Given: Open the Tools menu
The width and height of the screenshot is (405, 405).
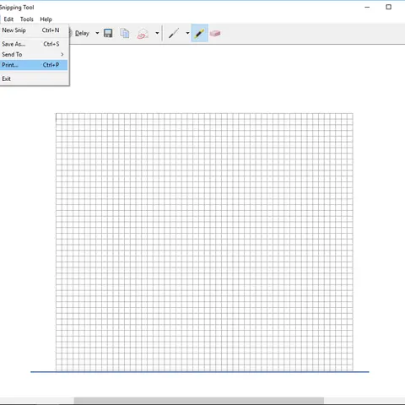Looking at the screenshot, I should click(x=27, y=19).
